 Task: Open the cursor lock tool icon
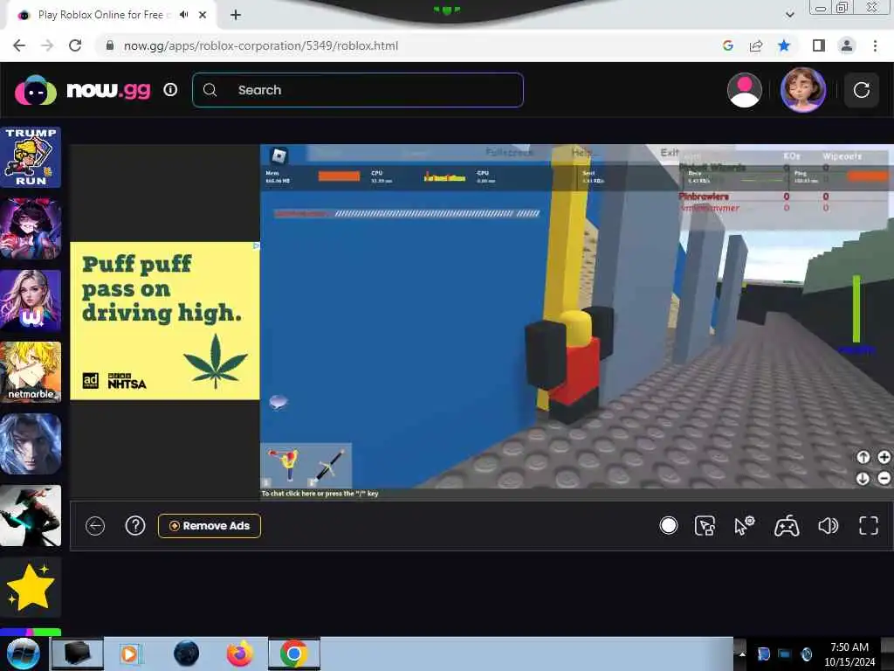(x=705, y=525)
